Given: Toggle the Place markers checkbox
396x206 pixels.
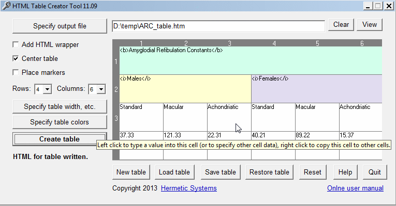Looking at the screenshot, I should click(16, 72).
